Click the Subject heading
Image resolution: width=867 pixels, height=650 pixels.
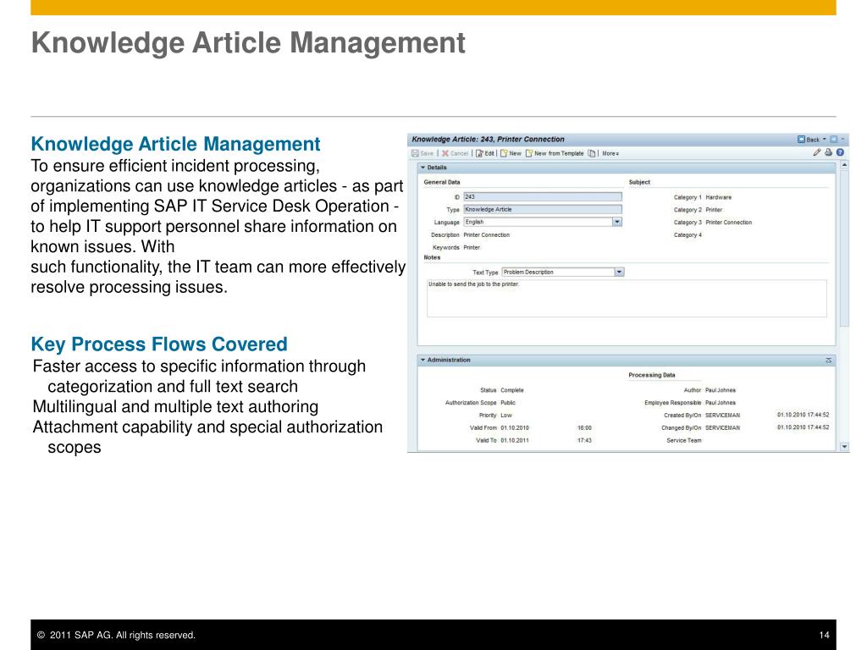click(x=639, y=182)
